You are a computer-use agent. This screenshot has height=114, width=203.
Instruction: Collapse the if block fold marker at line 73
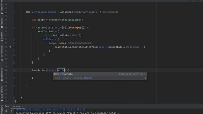pos(14,28)
